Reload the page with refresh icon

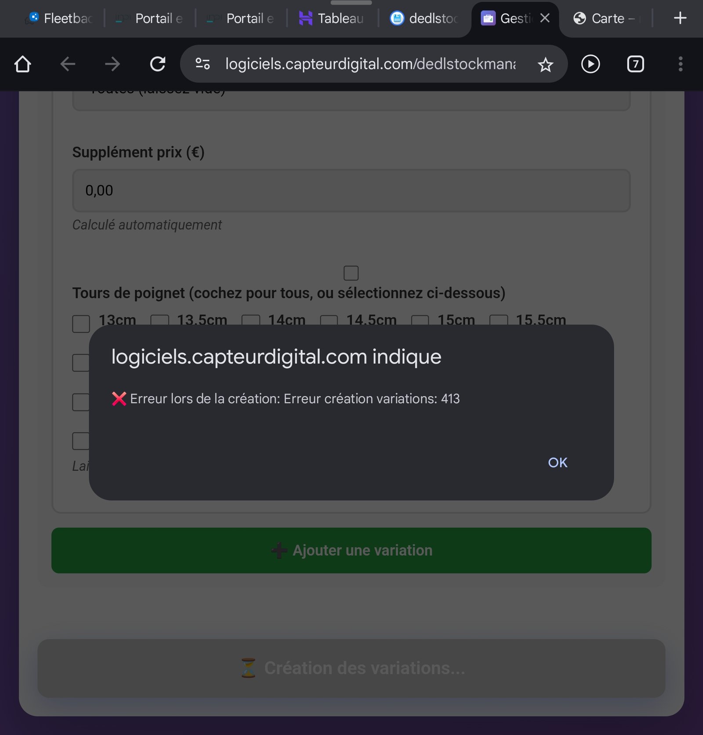158,64
